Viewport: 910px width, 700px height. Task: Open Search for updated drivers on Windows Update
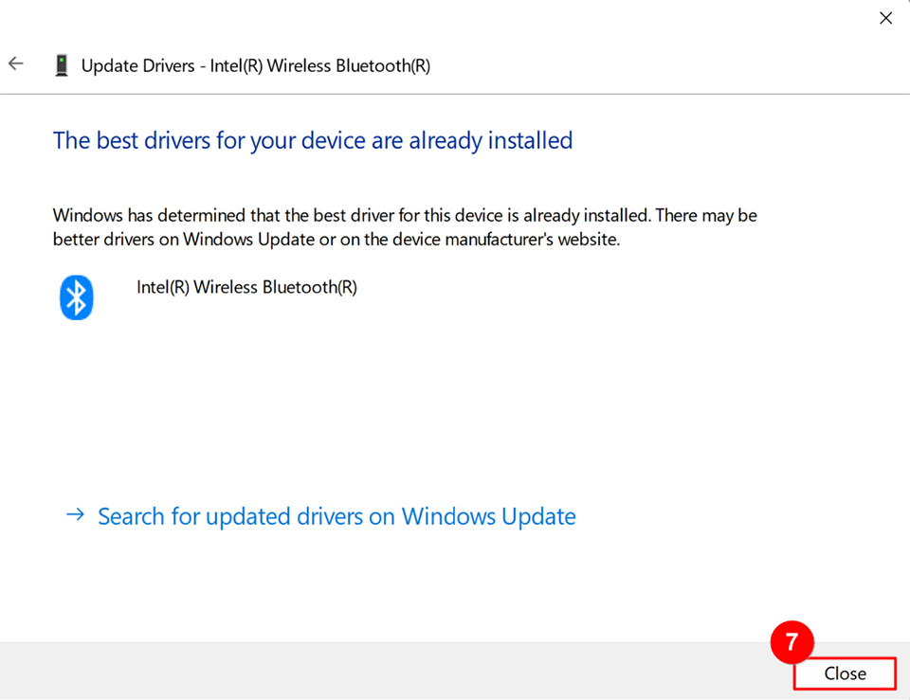pyautogui.click(x=337, y=516)
